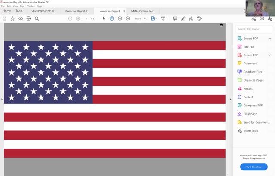The width and height of the screenshot is (275, 176).
Task: Click the Search tools input field
Action: (254, 29)
